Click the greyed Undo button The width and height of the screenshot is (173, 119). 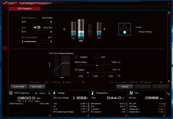[143, 87]
